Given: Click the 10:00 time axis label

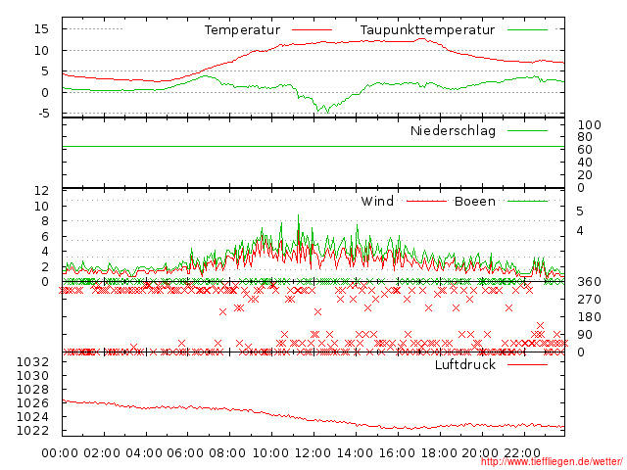Looking at the screenshot, I should (x=270, y=452).
